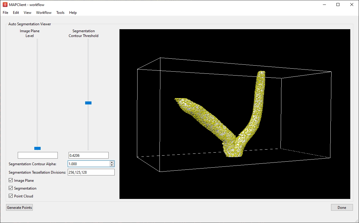Open the Tools menu
This screenshot has height=223, width=359.
(60, 13)
